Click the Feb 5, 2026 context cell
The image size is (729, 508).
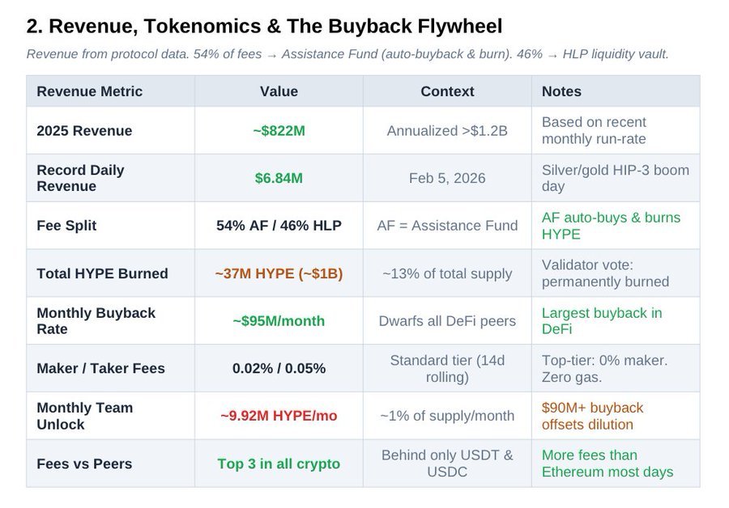click(447, 178)
